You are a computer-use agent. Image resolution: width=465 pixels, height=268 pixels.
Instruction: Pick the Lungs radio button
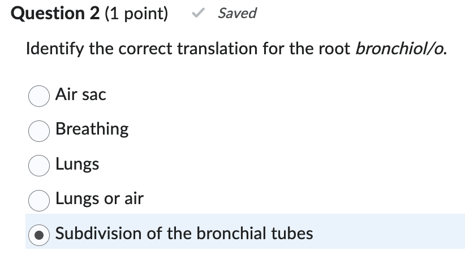pyautogui.click(x=38, y=165)
